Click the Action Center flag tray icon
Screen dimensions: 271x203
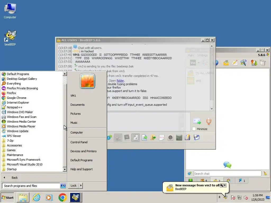point(233,197)
